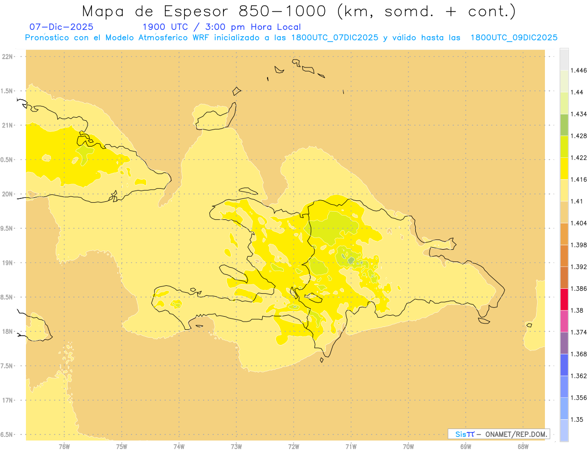This screenshot has height=453, width=587.
Task: Click the '1900 UTC / 3:00 pm Hora Local' text
Action: click(x=222, y=27)
